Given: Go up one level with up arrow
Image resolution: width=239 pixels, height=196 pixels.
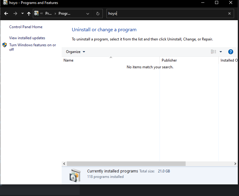Looking at the screenshot, I should [29, 14].
